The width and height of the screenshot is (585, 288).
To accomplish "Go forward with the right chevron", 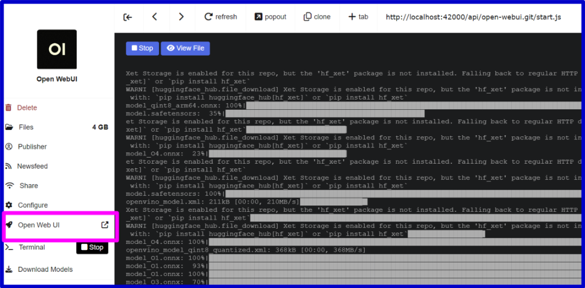I will (181, 17).
